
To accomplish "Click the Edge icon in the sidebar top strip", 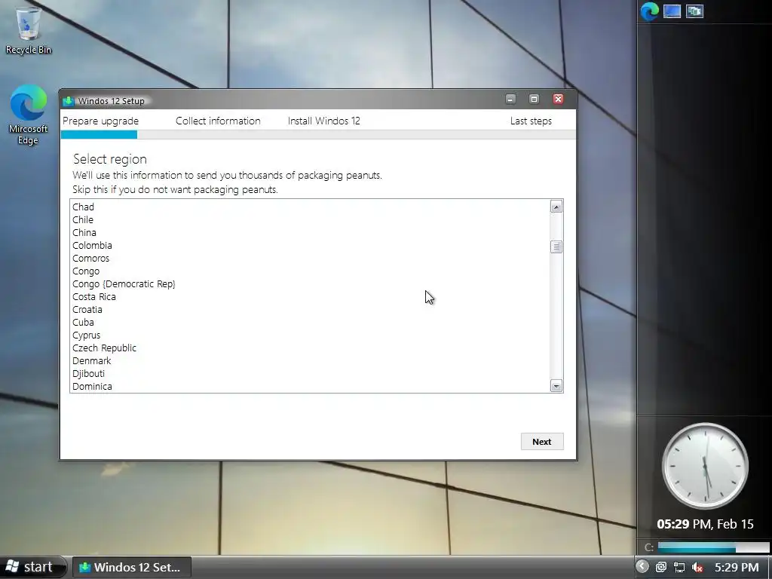I will (649, 11).
